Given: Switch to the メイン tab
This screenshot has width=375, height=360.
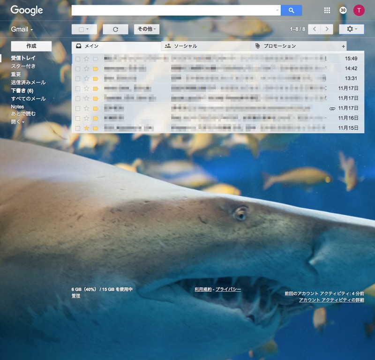Looking at the screenshot, I should point(116,46).
